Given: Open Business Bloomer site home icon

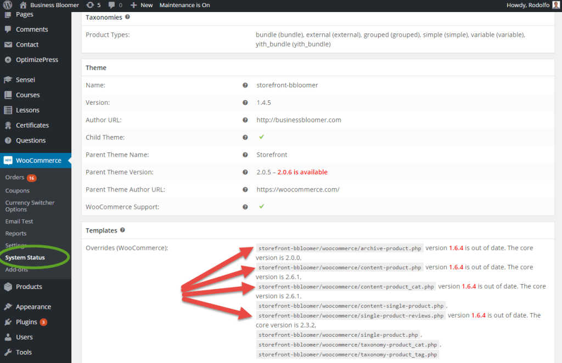Looking at the screenshot, I should 23,5.
